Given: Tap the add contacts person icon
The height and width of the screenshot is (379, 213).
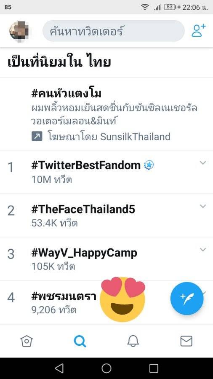Looking at the screenshot, I should tap(199, 31).
